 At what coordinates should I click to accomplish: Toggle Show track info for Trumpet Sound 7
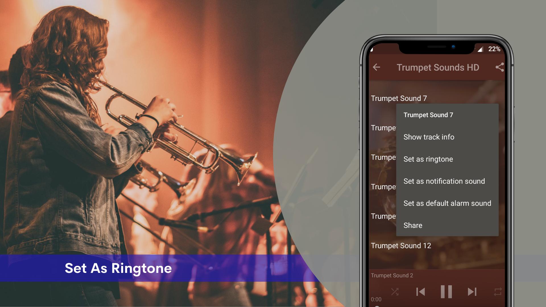coord(429,137)
